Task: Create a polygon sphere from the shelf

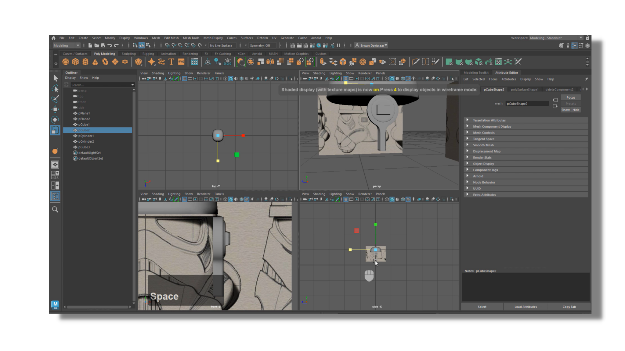Action: pyautogui.click(x=66, y=62)
